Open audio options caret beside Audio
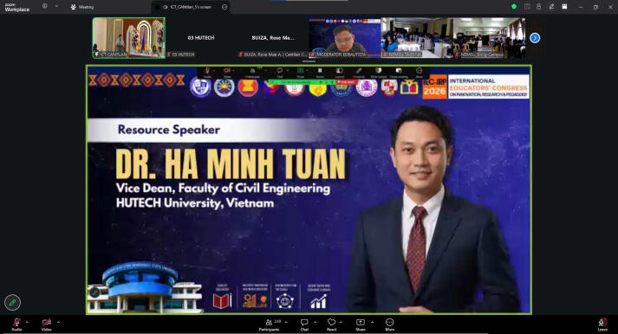Image resolution: width=618 pixels, height=334 pixels. (27, 322)
